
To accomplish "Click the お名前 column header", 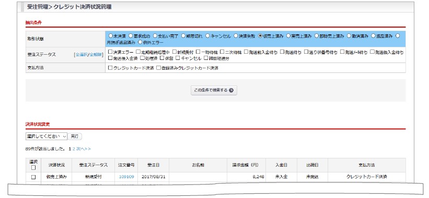I will [x=198, y=165].
